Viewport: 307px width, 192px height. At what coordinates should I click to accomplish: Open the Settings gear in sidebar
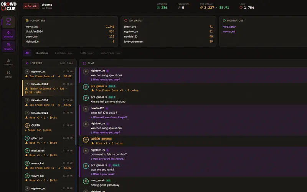pyautogui.click(x=8, y=74)
